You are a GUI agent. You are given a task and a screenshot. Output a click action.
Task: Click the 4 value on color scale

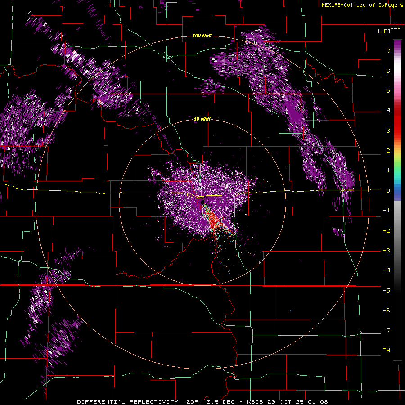(388, 111)
